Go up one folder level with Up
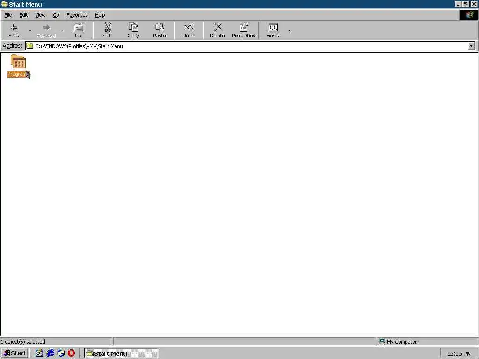 [78, 30]
